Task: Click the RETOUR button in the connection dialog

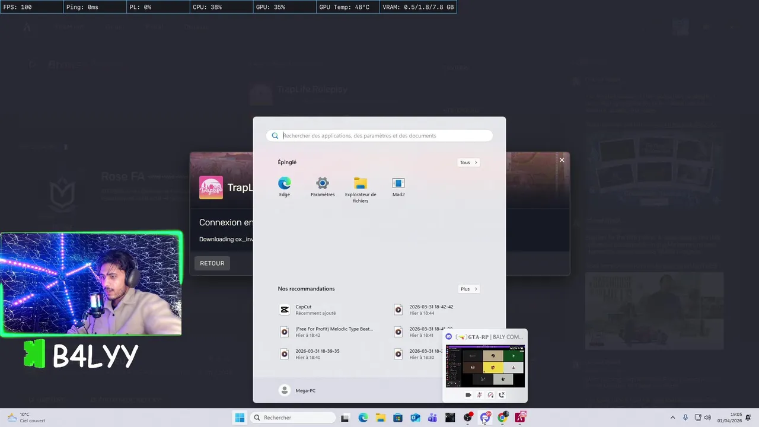Action: 212,263
